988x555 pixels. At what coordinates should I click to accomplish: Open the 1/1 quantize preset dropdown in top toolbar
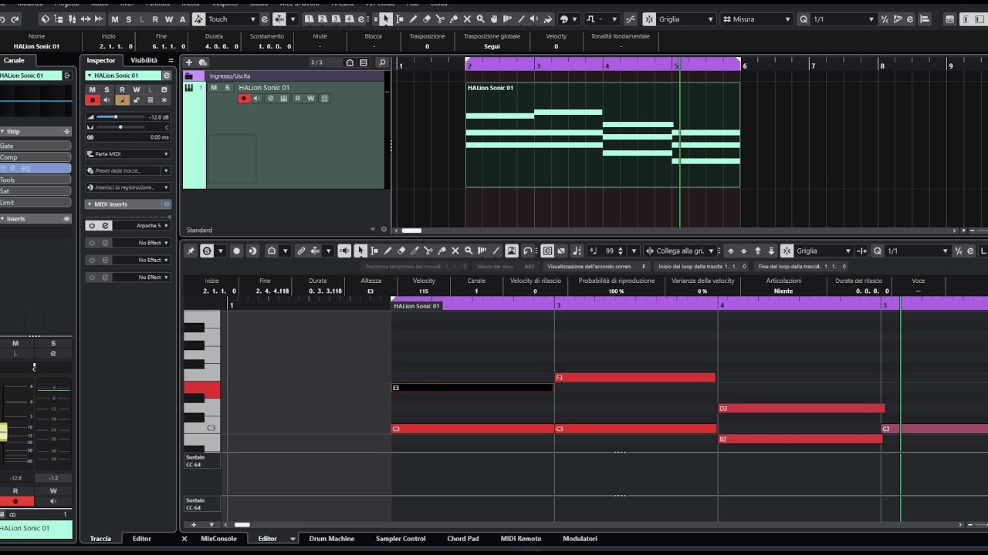click(x=843, y=19)
